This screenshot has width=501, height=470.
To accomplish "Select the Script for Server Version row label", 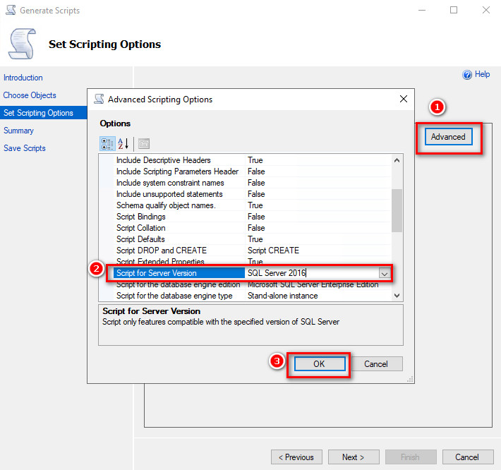I will 179,273.
